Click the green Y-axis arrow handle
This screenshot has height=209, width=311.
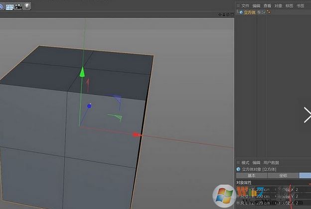point(83,73)
